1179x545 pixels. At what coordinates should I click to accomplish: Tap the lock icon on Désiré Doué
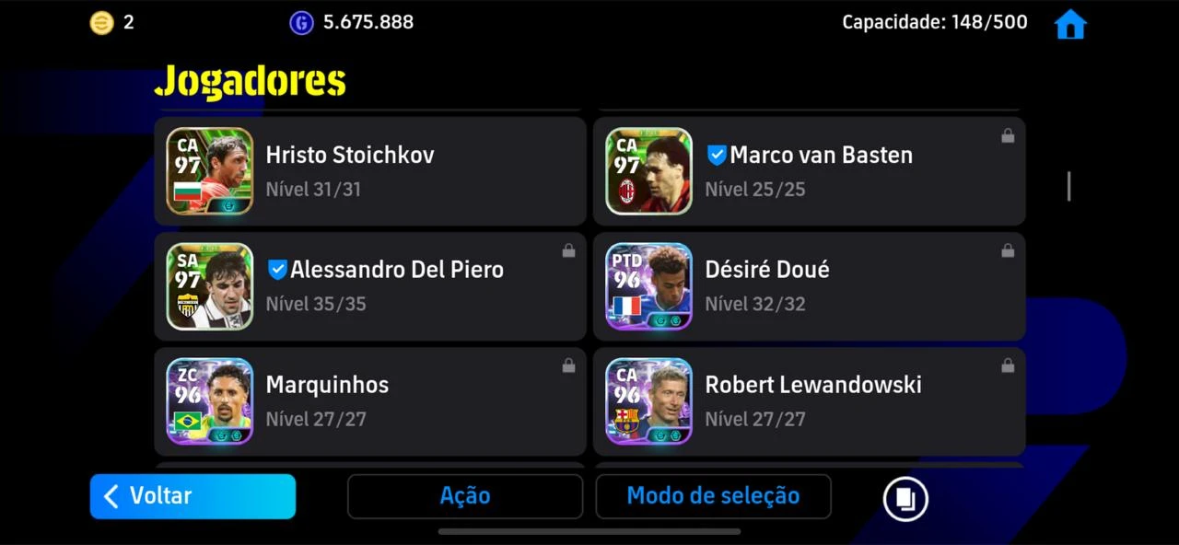[1008, 250]
